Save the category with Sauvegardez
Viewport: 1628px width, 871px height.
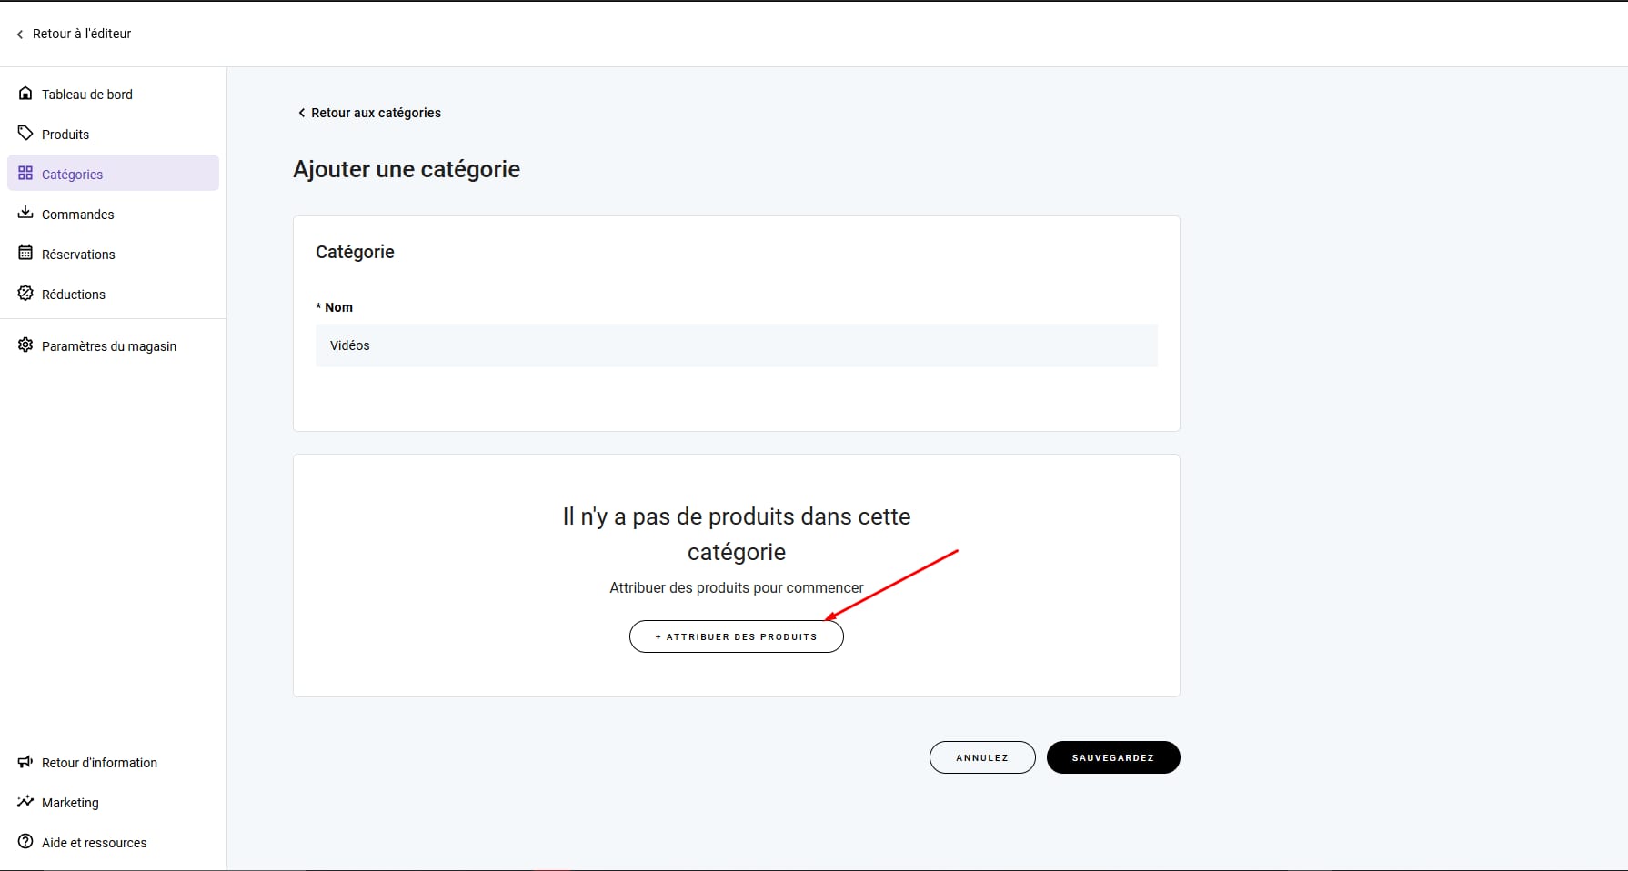[x=1112, y=757]
